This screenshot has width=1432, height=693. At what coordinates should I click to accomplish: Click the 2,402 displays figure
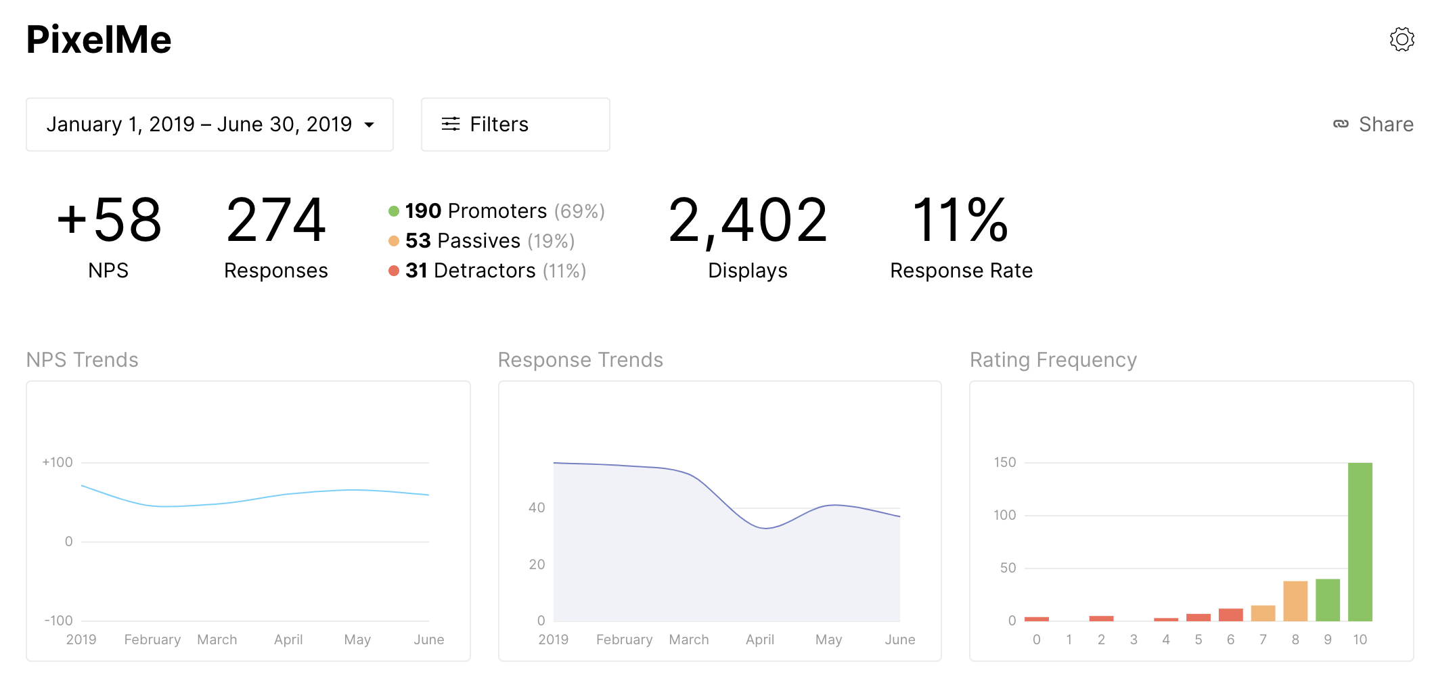(x=748, y=221)
